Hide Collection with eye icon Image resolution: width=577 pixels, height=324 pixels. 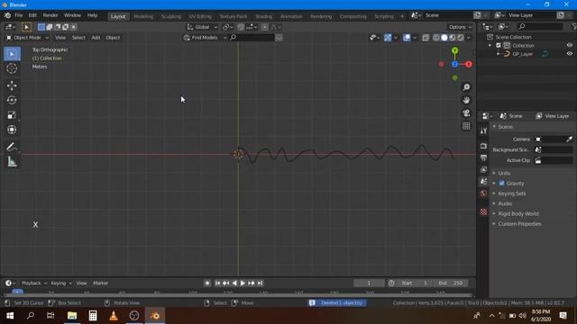pyautogui.click(x=569, y=45)
